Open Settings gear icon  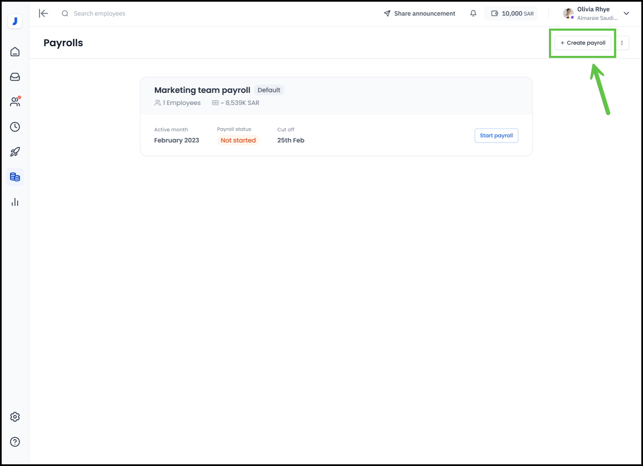coord(15,417)
